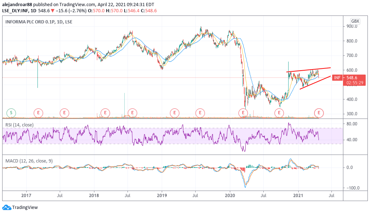Image resolution: width=370 pixels, height=214 pixels.
Task: Click the MACD −100.0 scale label
Action: [x=353, y=188]
